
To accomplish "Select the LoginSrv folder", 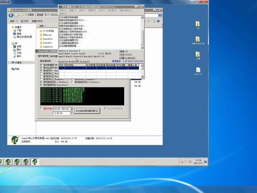I will pyautogui.click(x=46, y=43).
